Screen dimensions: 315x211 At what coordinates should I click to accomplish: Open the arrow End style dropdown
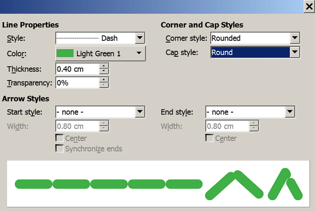coord(290,112)
